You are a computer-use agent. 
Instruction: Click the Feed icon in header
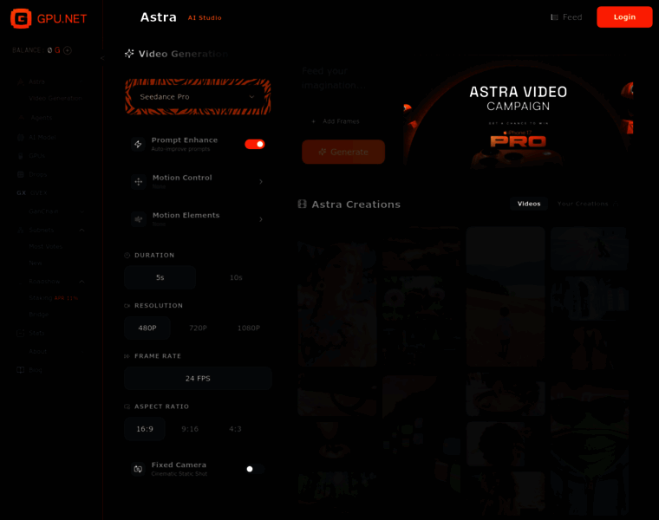click(x=555, y=17)
